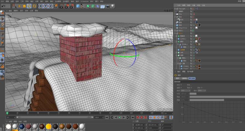Image resolution: width=245 pixels, height=131 pixels.
Task: Click the Undo arrow icon
Action: [x=4, y=6]
